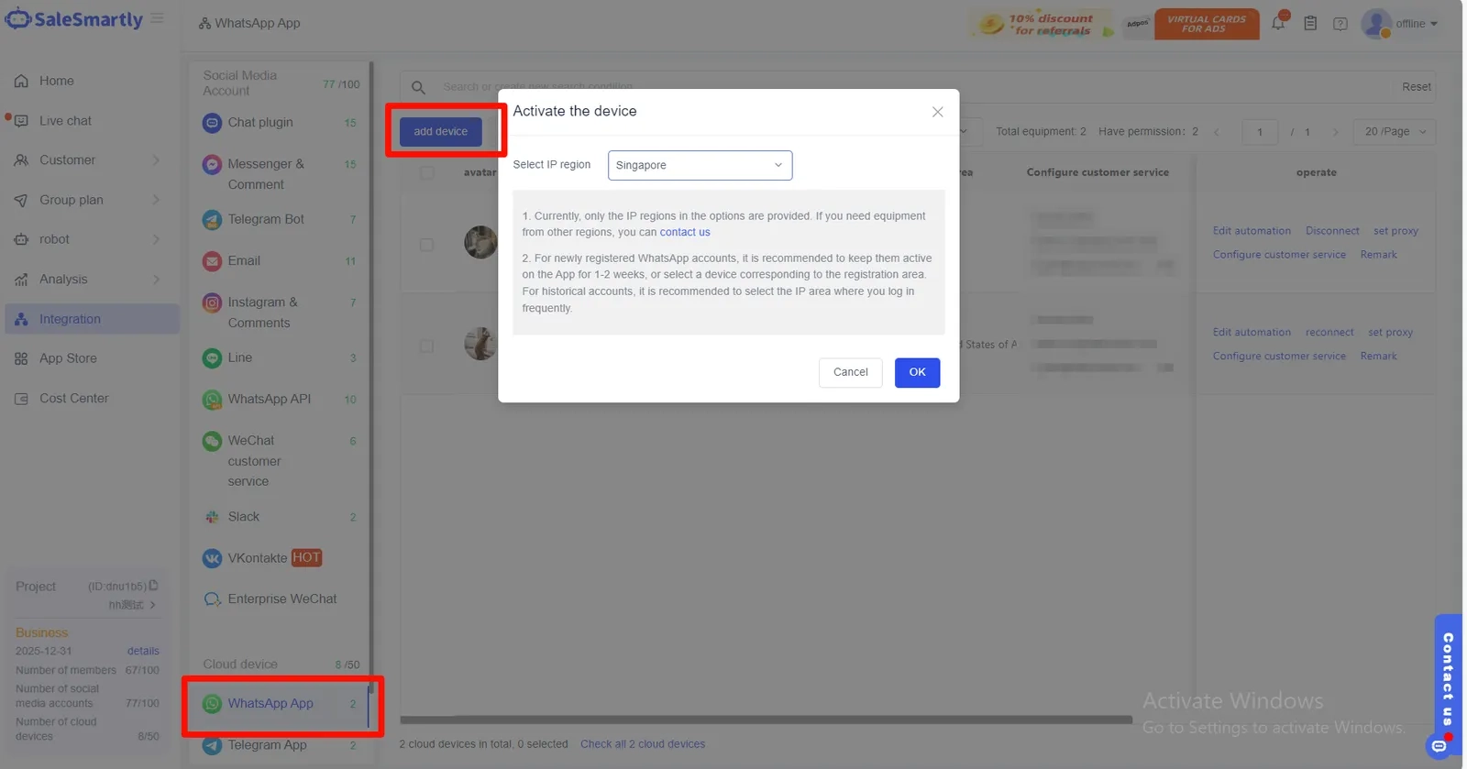Click the help question mark icon
Image resolution: width=1467 pixels, height=769 pixels.
point(1340,24)
